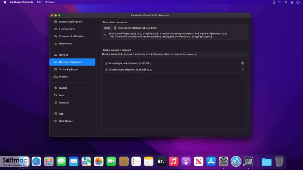Open Launchpad from the Dock
The height and width of the screenshot is (170, 303).
49,161
